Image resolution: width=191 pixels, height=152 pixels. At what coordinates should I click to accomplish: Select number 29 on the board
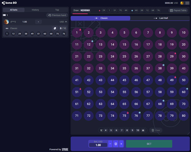click(172, 56)
